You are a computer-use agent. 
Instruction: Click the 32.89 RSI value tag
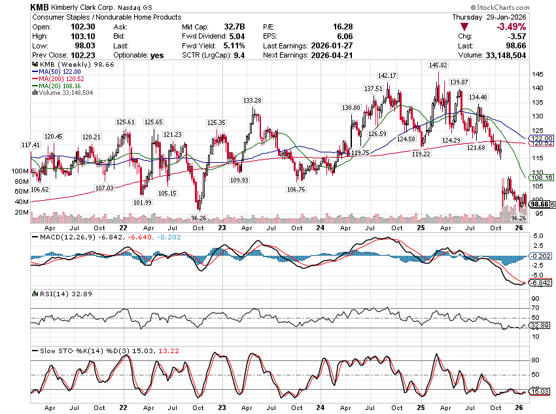pyautogui.click(x=540, y=325)
